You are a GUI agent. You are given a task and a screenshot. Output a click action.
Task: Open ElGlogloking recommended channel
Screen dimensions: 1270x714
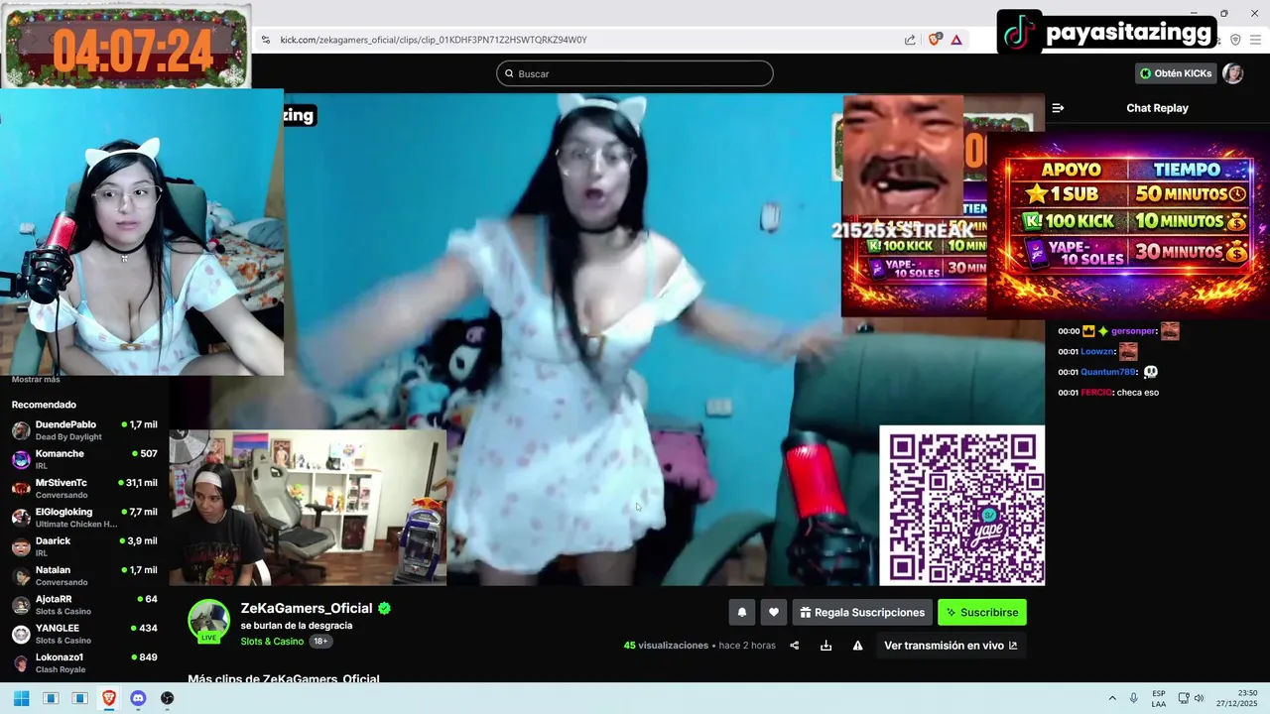pyautogui.click(x=84, y=518)
